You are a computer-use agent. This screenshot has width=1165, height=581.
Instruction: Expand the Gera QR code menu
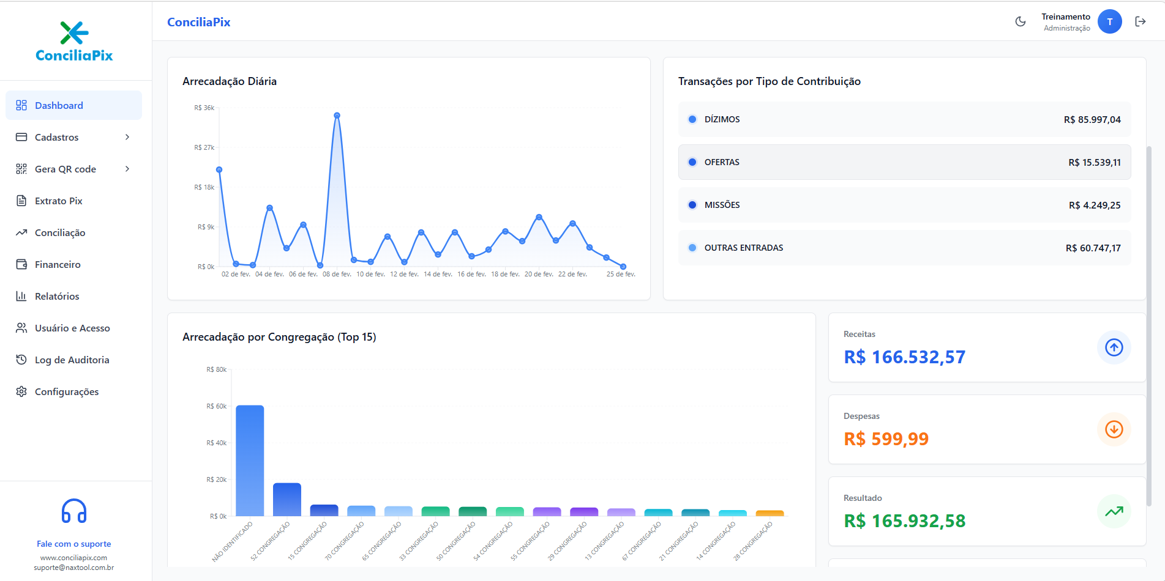pyautogui.click(x=64, y=169)
